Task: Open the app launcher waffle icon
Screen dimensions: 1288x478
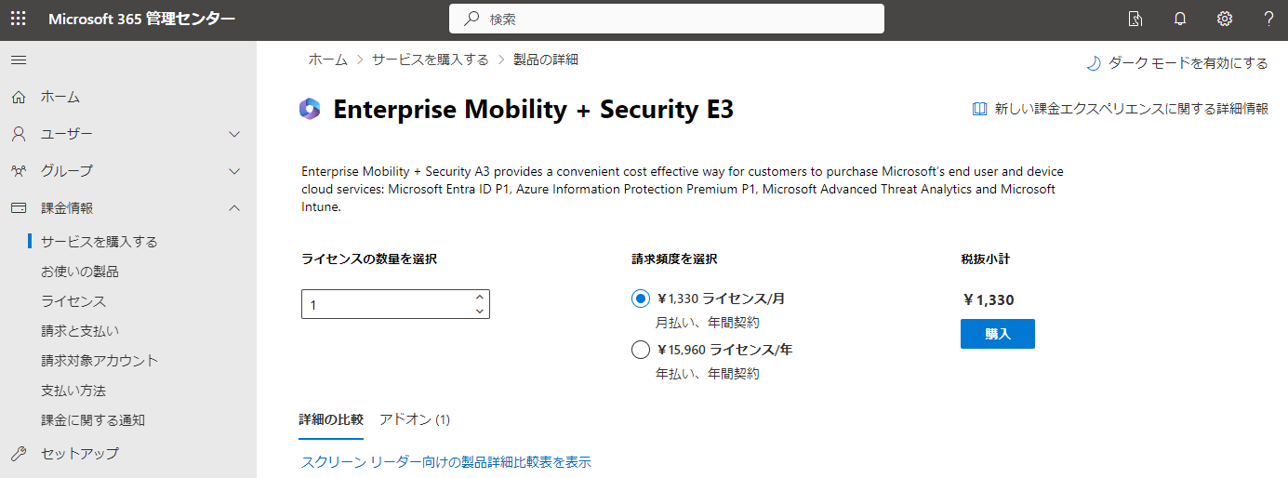Action: [19, 19]
